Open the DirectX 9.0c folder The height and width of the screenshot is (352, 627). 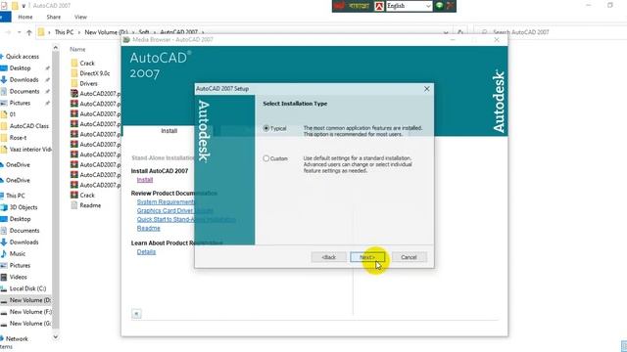click(x=94, y=73)
